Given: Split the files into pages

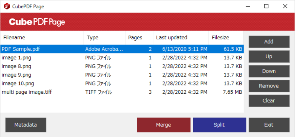Looking at the screenshot, I should coord(219,125).
